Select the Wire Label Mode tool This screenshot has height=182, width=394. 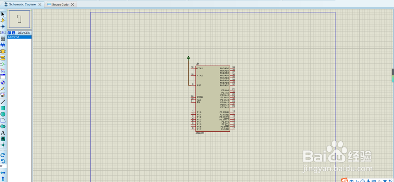pos(3,33)
